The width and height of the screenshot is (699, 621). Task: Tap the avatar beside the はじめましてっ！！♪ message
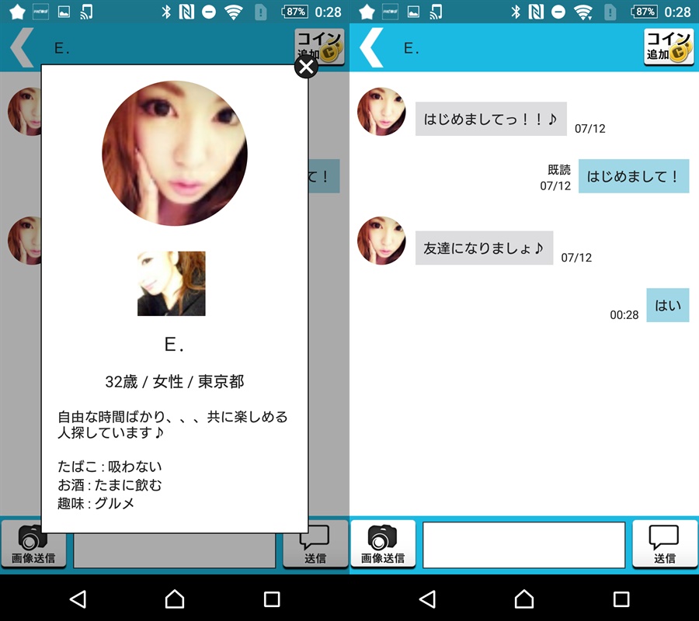coord(381,112)
